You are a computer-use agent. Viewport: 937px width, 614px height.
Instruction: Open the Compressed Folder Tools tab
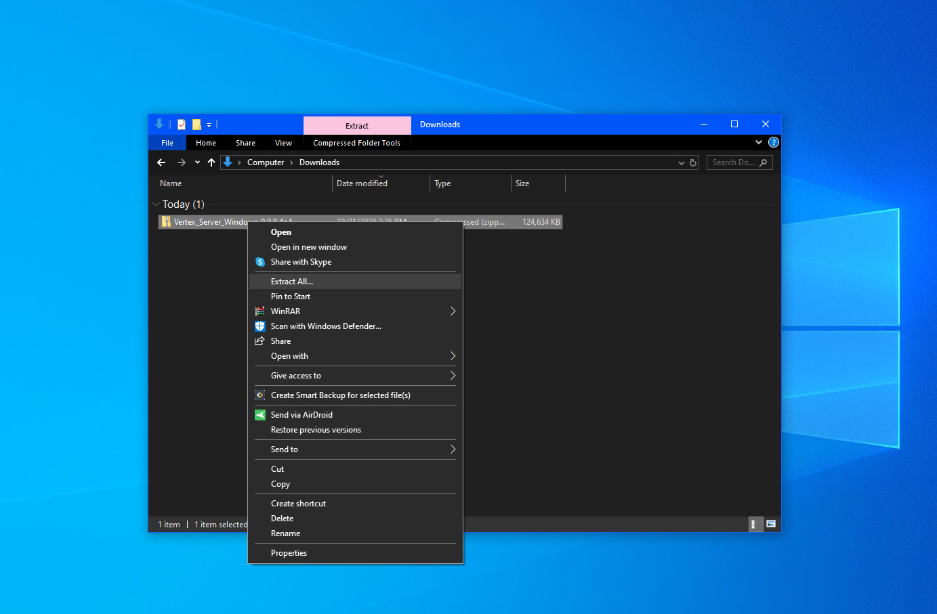[356, 143]
